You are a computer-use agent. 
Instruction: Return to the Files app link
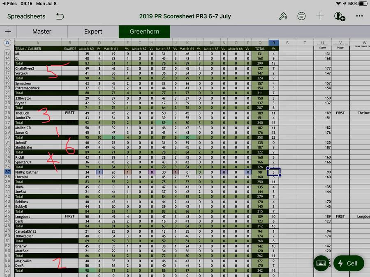[9, 3]
